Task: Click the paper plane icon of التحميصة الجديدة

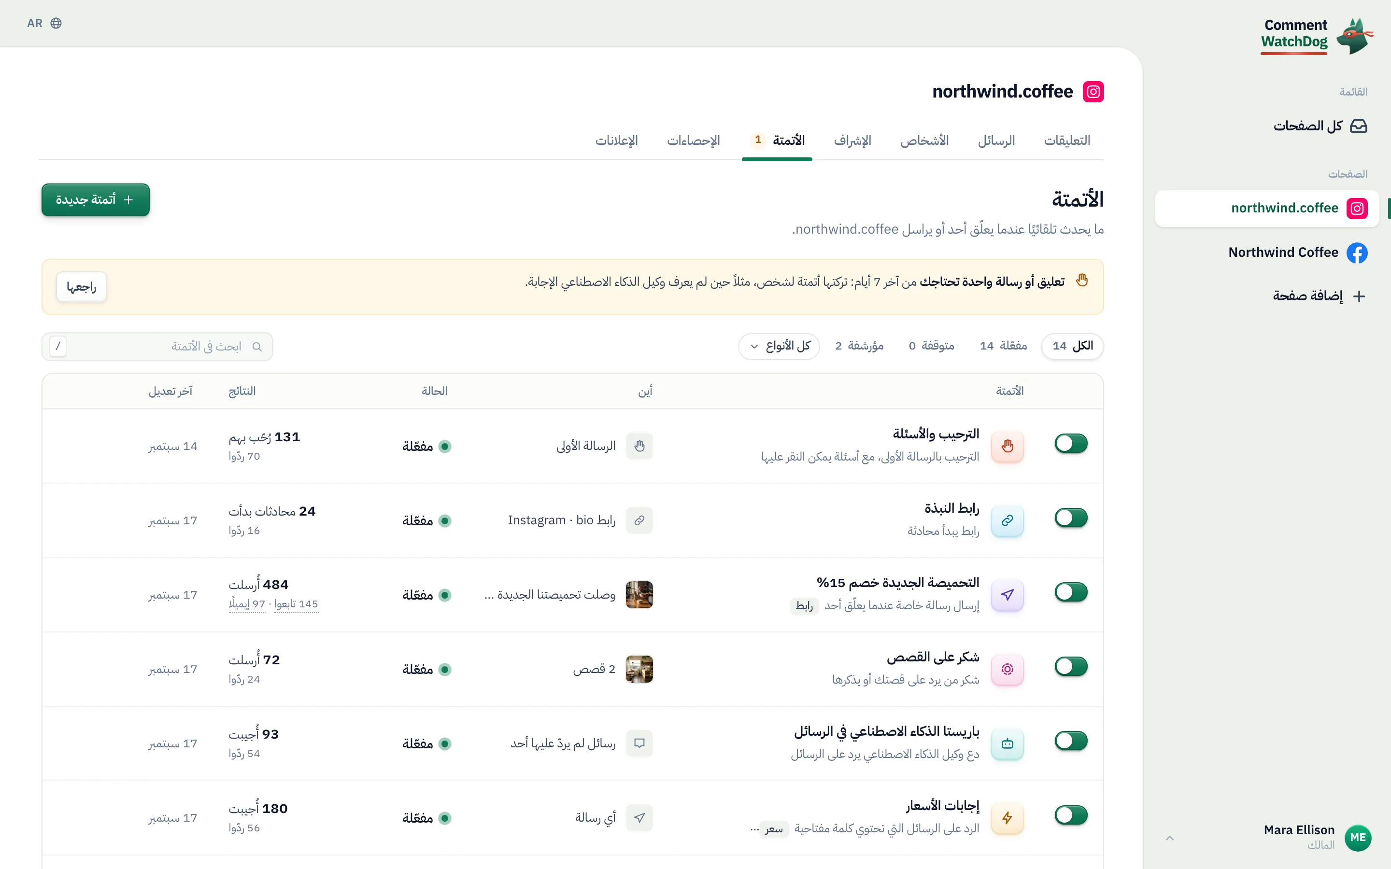Action: 1007,594
